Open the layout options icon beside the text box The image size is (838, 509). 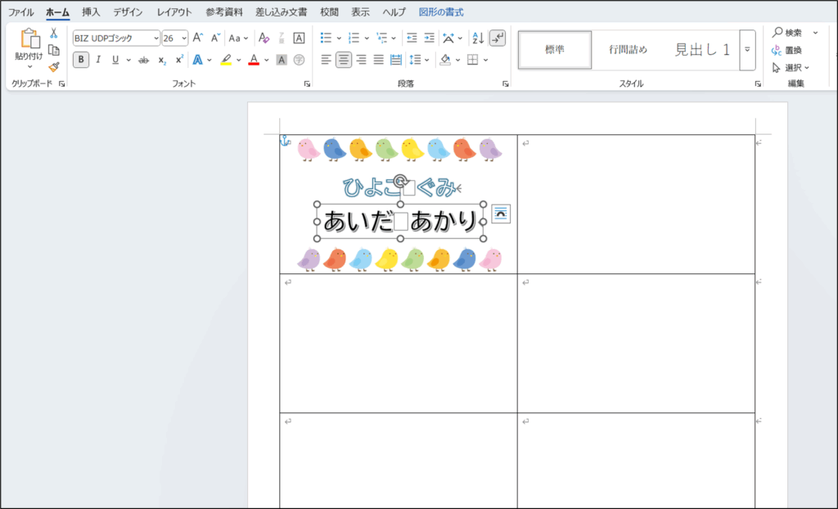tap(501, 214)
